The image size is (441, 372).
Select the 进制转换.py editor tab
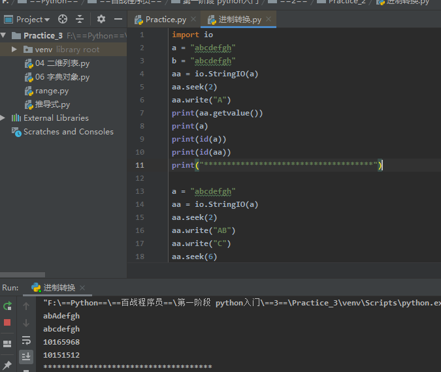click(240, 20)
